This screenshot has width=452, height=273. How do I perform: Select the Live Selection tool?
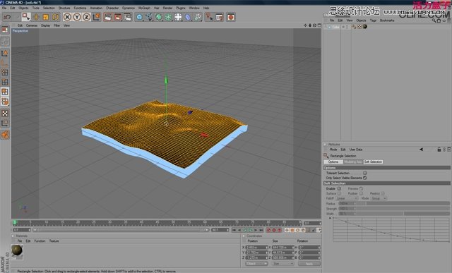pyautogui.click(x=26, y=17)
